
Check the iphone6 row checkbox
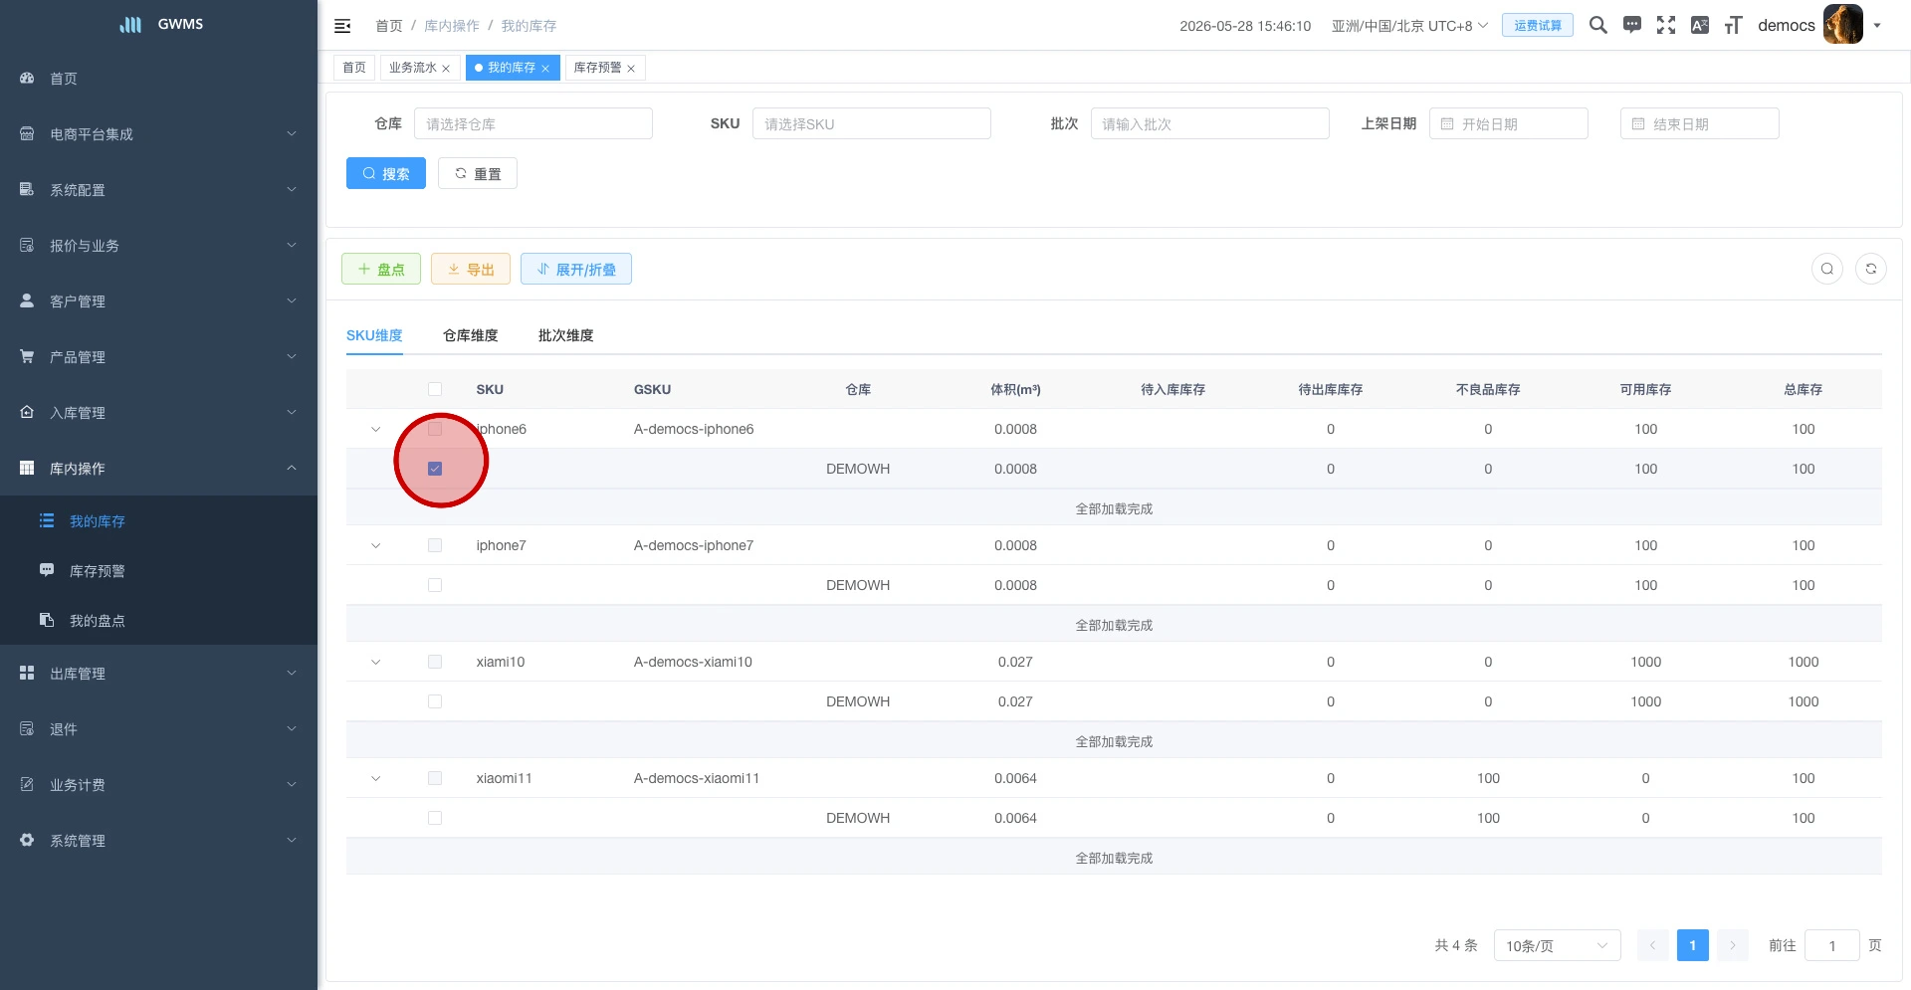click(x=435, y=429)
